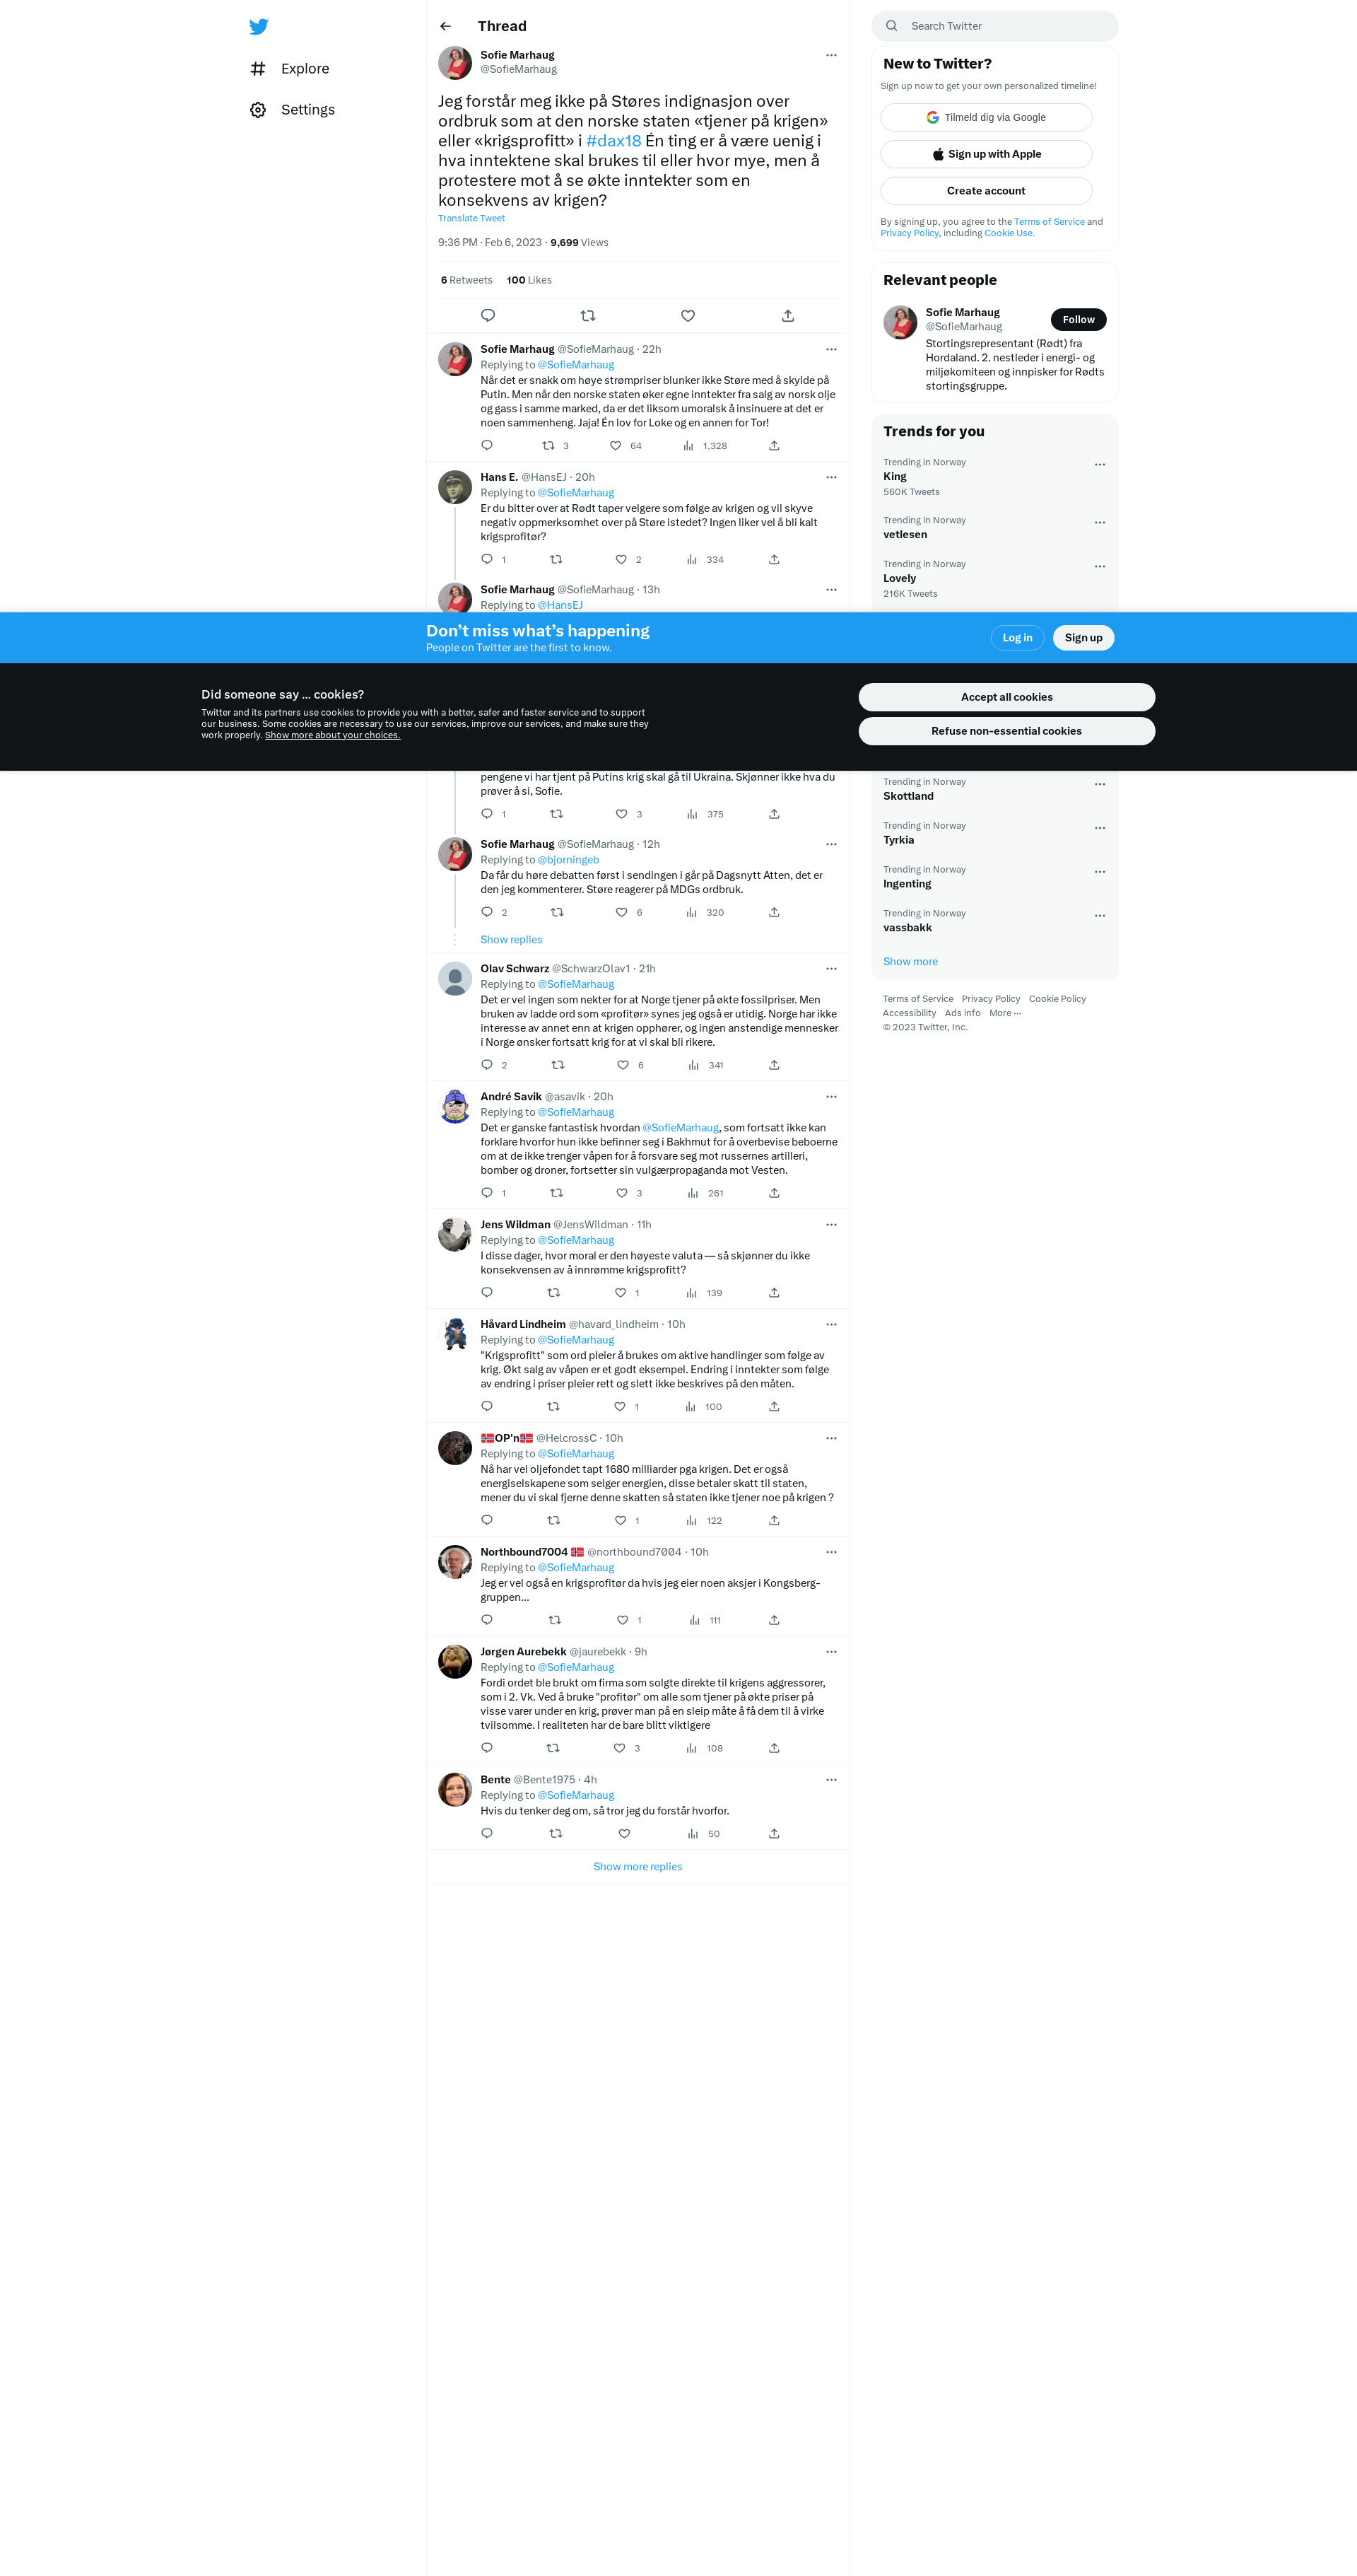The width and height of the screenshot is (1357, 2576).
Task: Share Hans E.'s tweet
Action: coord(773,559)
